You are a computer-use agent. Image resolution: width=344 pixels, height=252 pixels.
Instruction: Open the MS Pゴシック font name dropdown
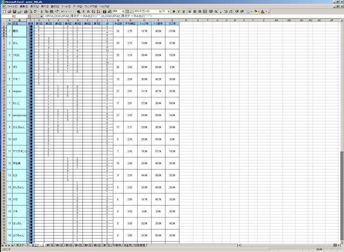point(156,11)
